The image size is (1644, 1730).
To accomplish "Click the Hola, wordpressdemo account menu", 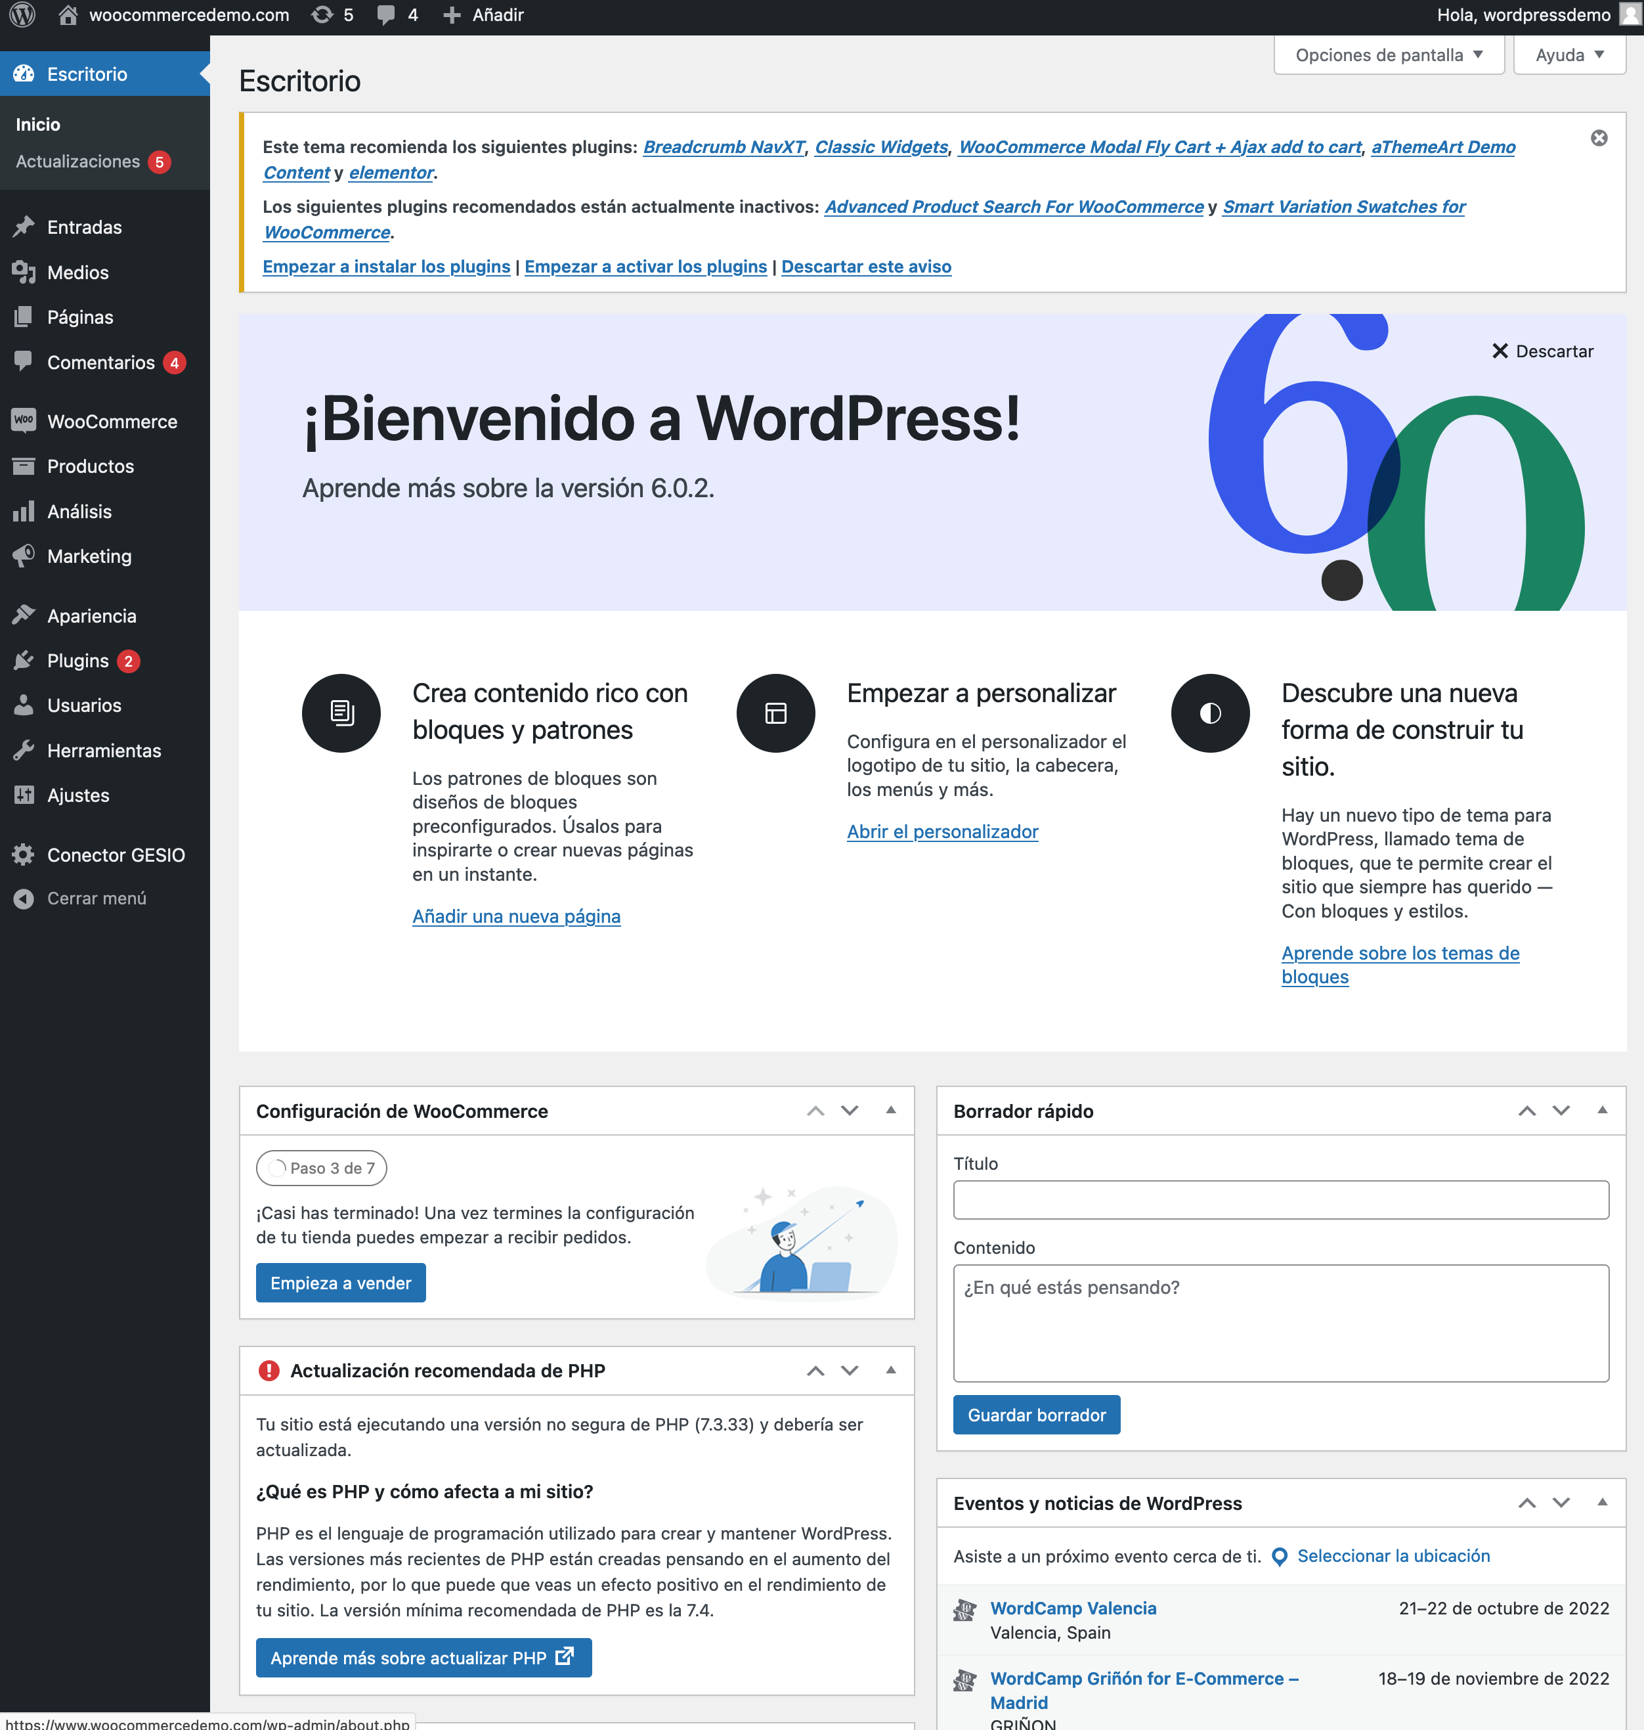I will [x=1539, y=15].
